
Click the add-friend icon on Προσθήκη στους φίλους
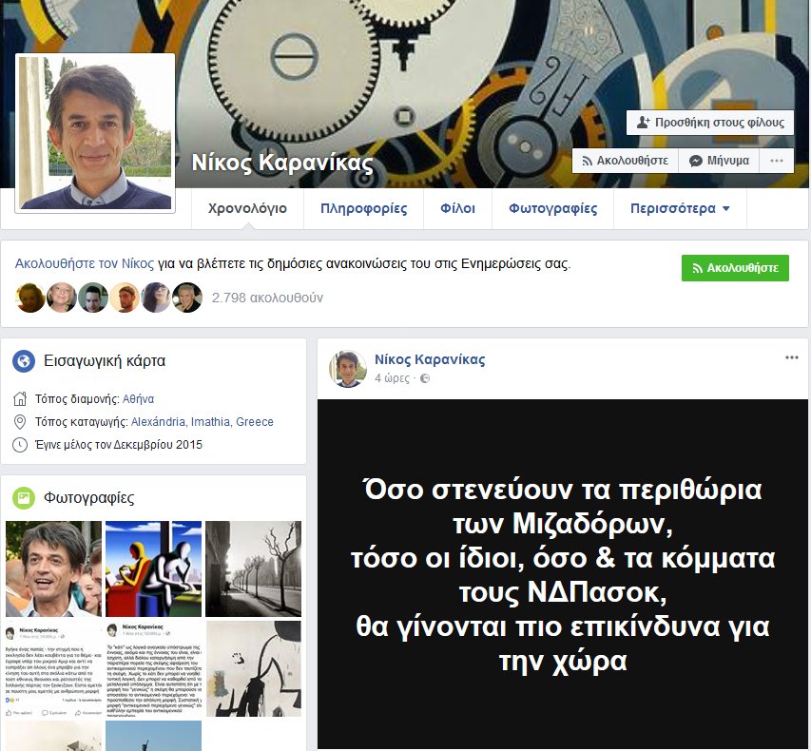click(642, 122)
